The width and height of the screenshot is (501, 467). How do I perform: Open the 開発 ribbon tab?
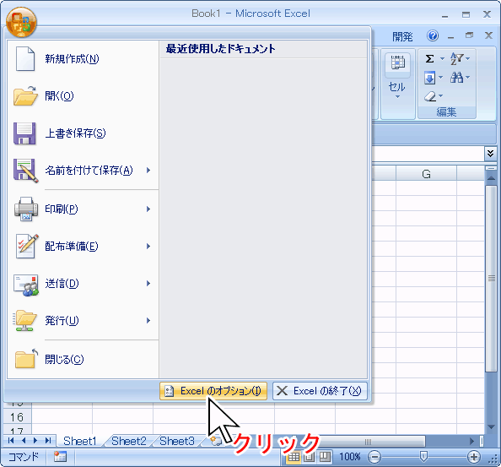pyautogui.click(x=402, y=36)
